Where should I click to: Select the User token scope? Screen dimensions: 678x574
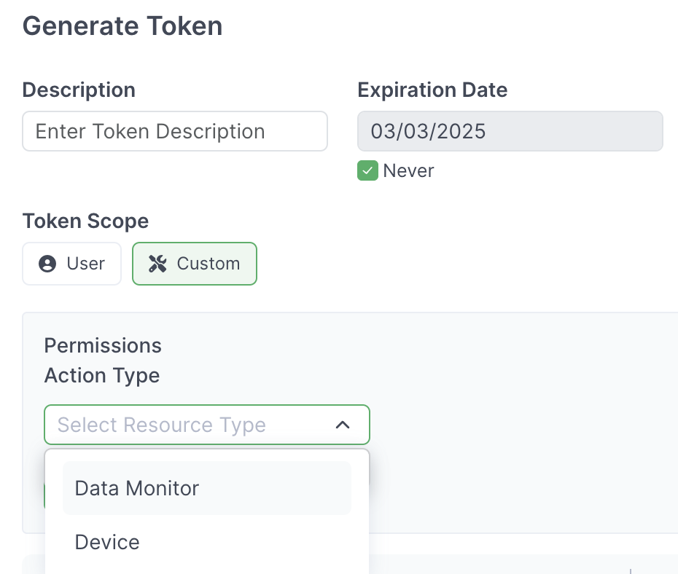[71, 264]
